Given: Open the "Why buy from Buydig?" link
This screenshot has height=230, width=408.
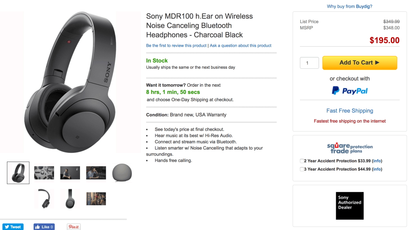Looking at the screenshot, I should 350,7.
